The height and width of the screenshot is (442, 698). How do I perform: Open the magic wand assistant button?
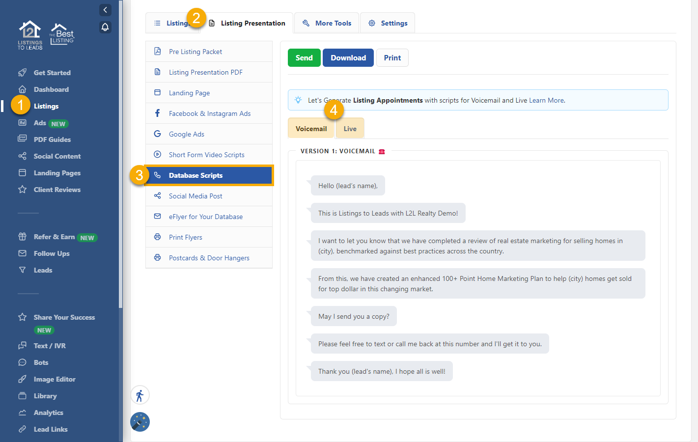click(140, 422)
